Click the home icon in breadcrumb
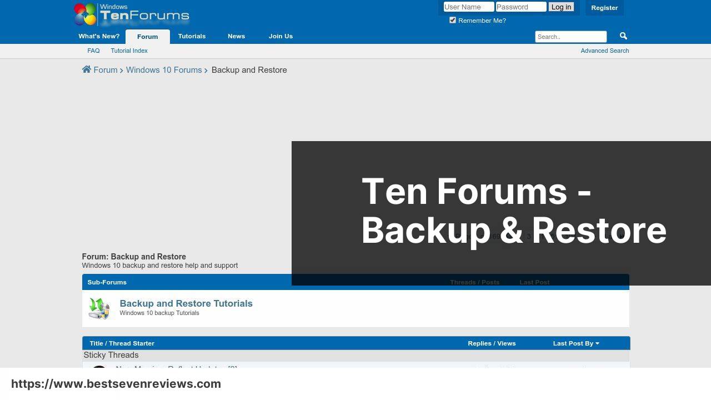This screenshot has width=711, height=400. [x=87, y=69]
